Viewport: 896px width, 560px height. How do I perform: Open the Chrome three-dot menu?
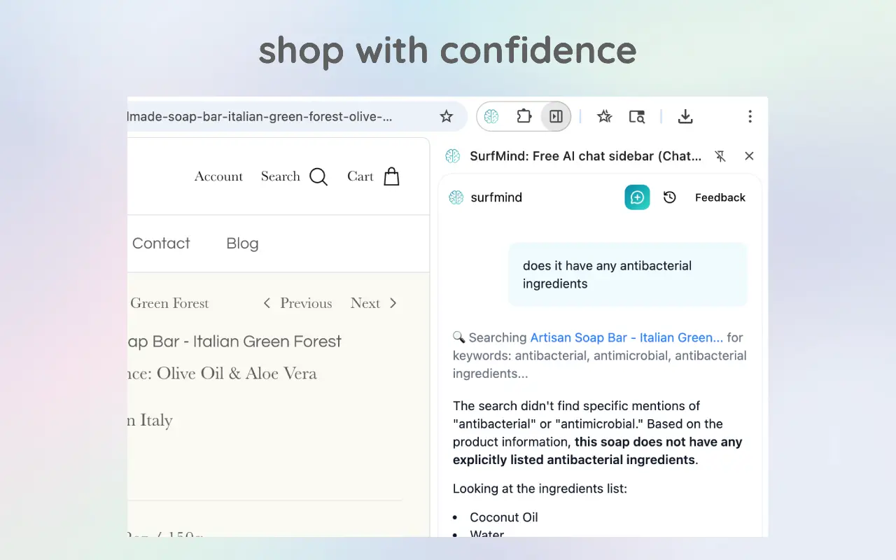[750, 117]
